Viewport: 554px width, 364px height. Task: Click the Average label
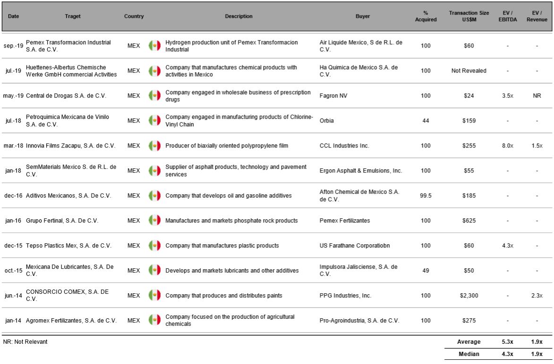469,342
